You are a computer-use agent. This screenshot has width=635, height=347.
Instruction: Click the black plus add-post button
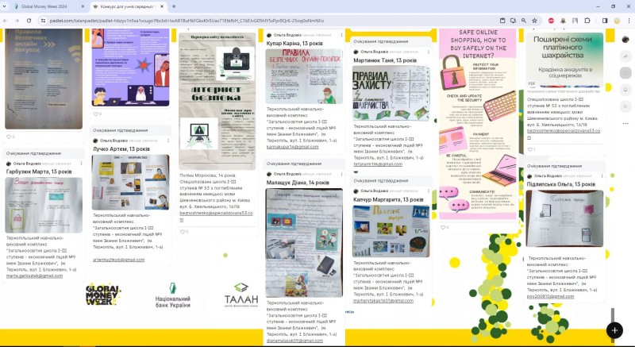point(614,330)
